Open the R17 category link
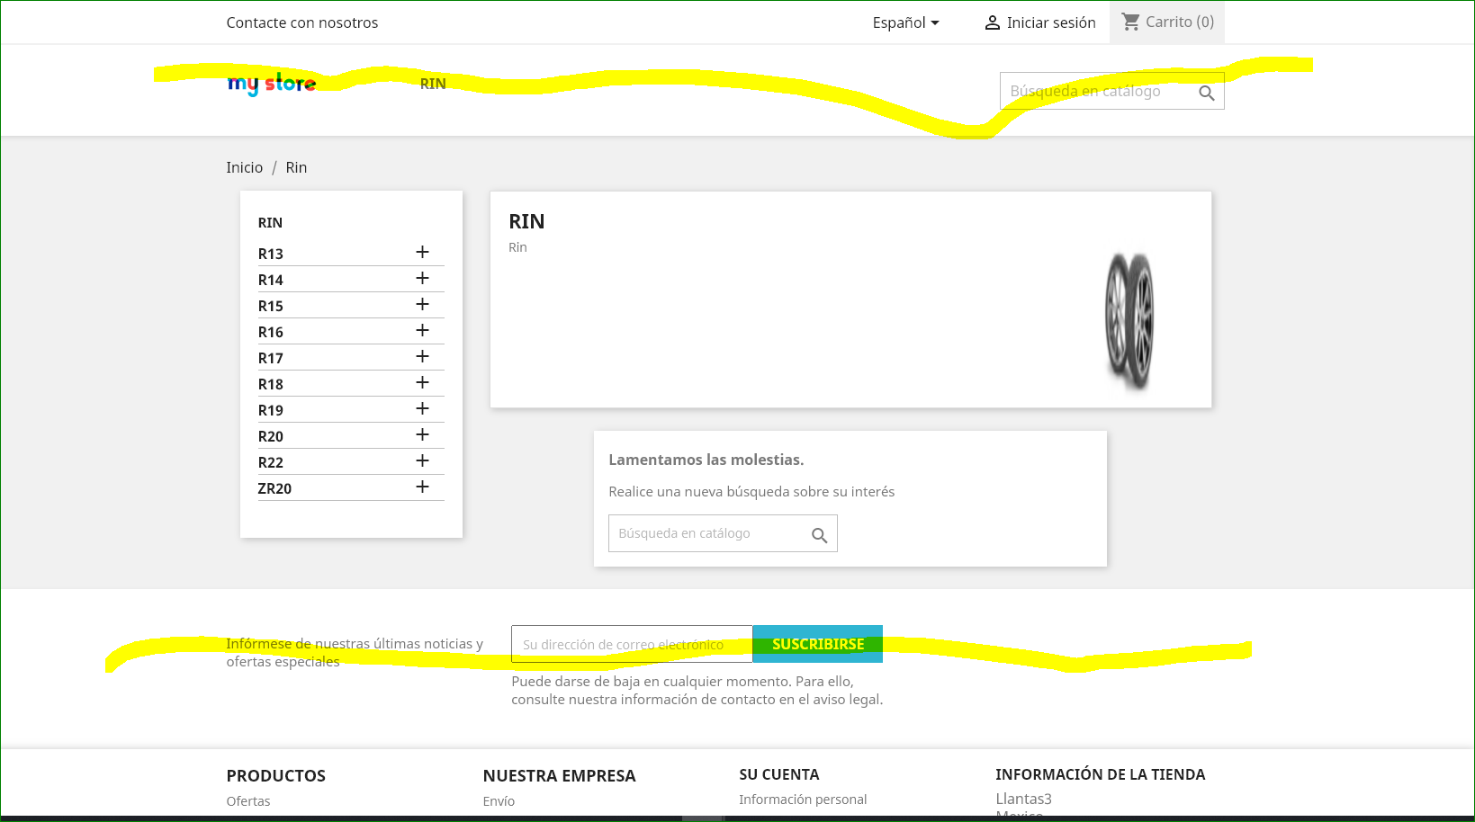1475x822 pixels. point(271,358)
